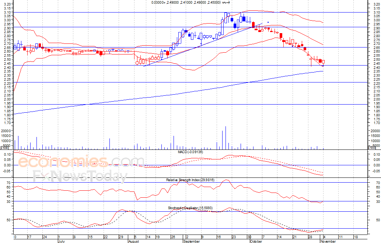Click date label 26 on the time axis
381x243 pixels.
click(x=173, y=237)
